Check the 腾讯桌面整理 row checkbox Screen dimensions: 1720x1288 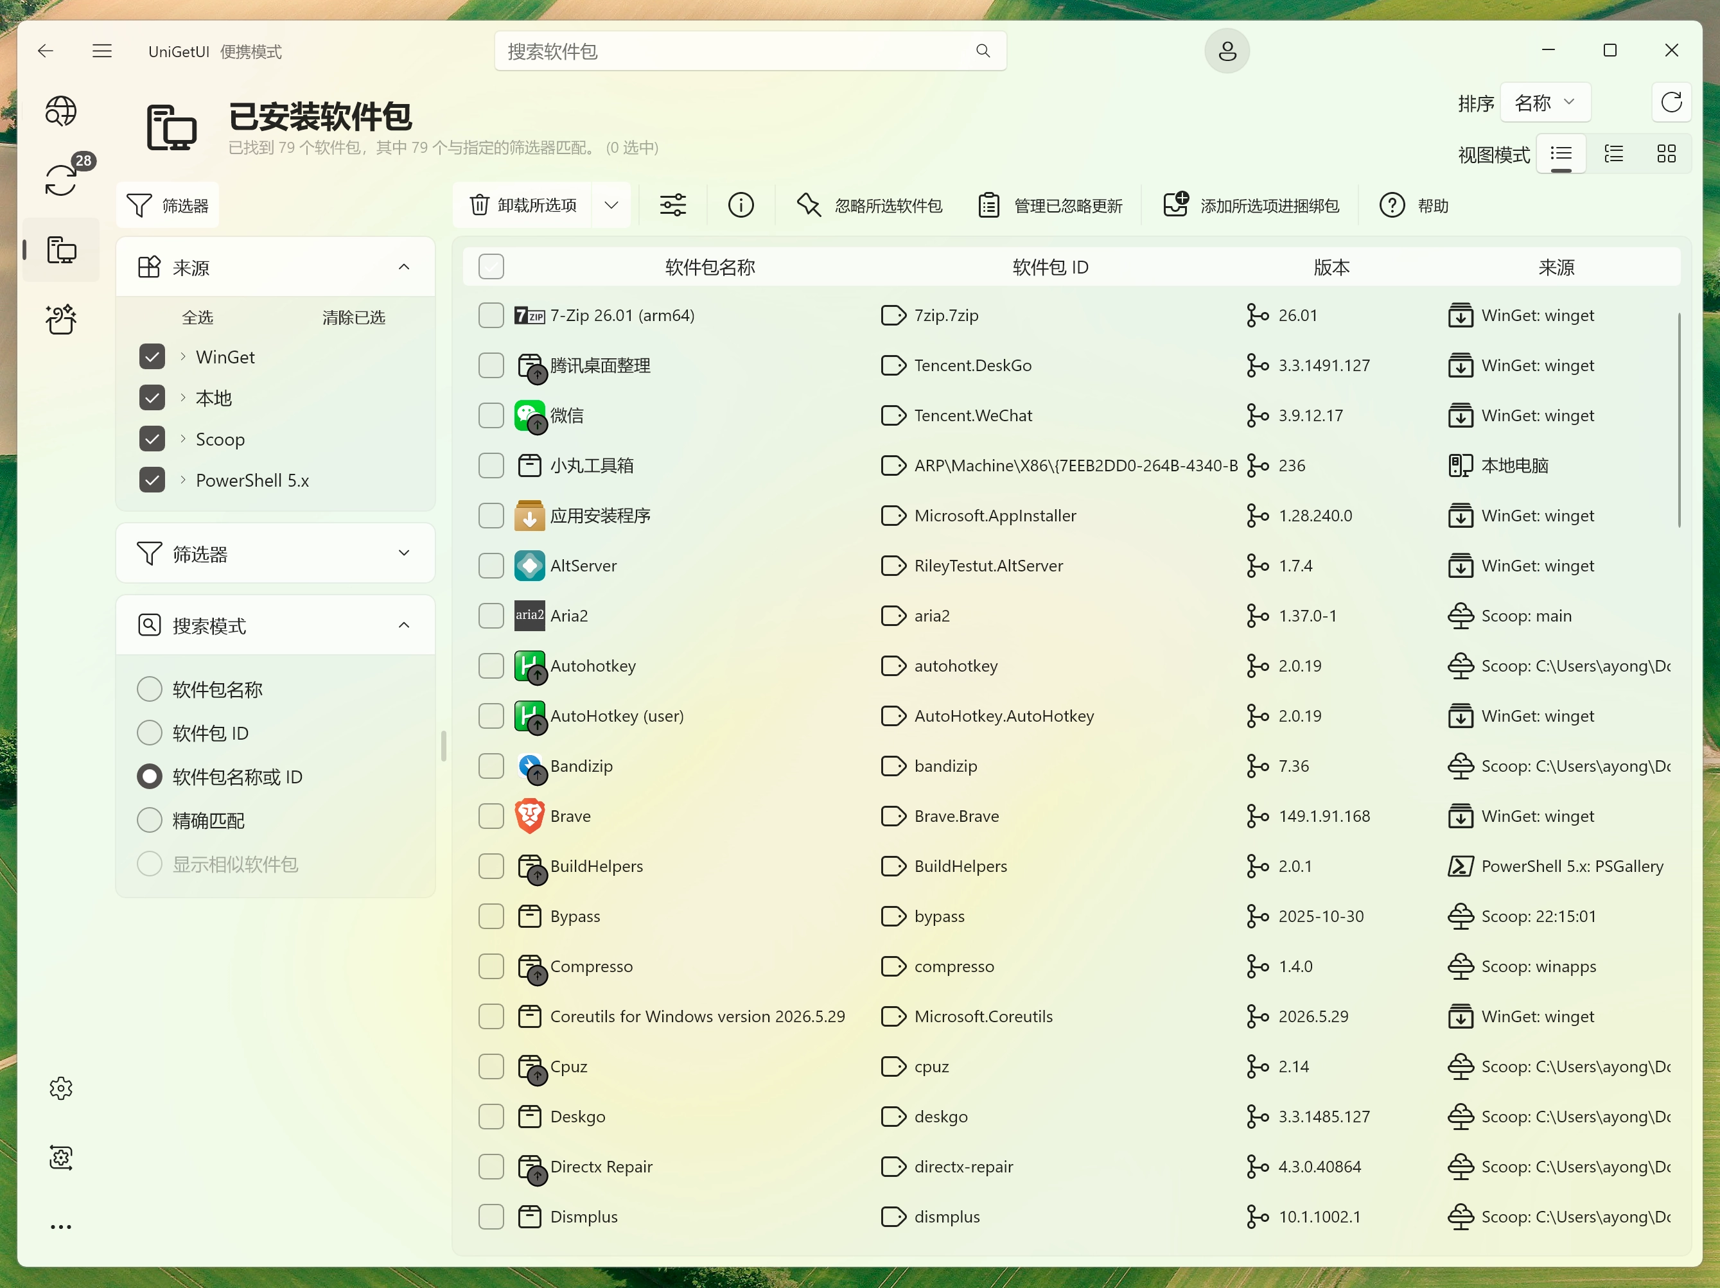click(491, 365)
